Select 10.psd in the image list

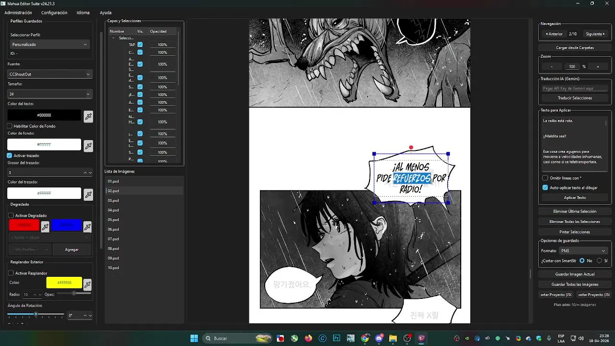pyautogui.click(x=144, y=268)
